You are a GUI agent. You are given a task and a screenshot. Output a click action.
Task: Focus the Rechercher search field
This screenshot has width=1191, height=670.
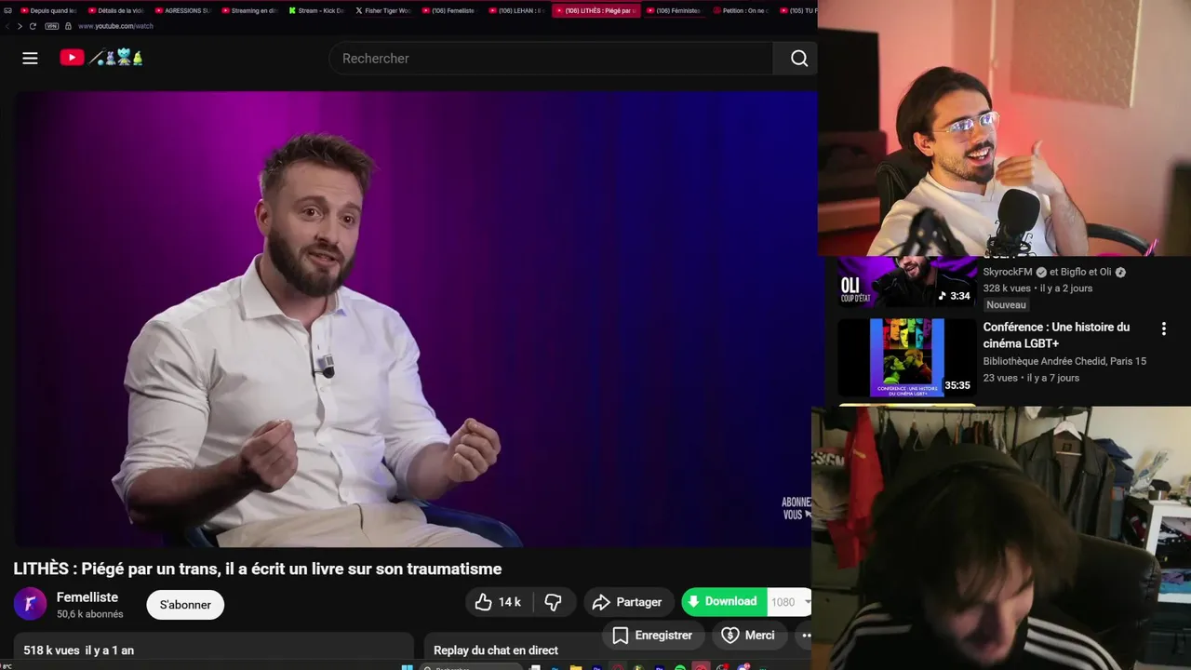click(552, 58)
